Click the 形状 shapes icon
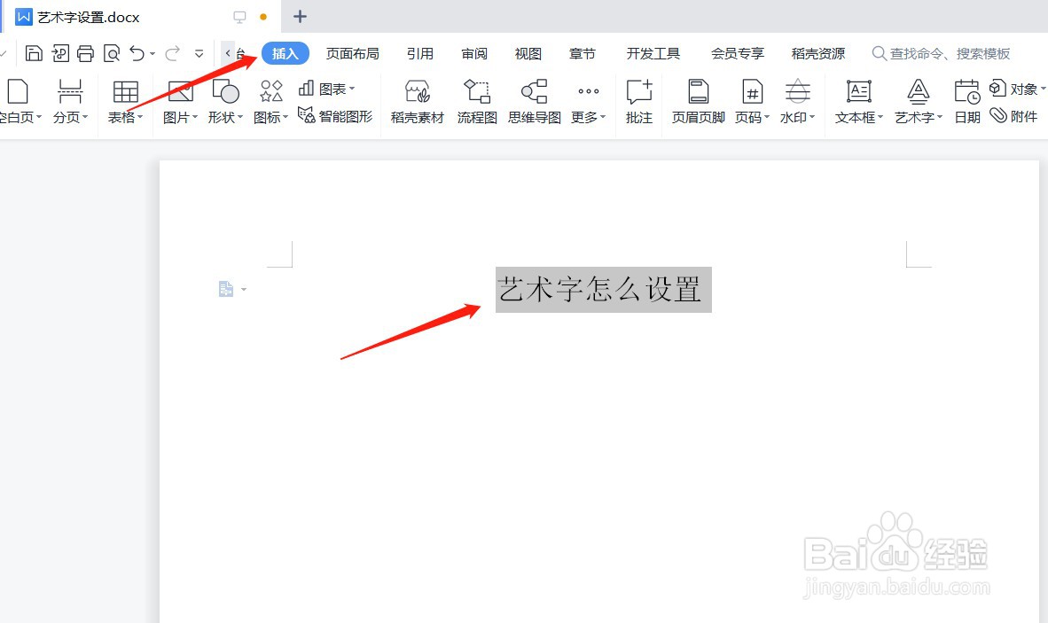This screenshot has height=623, width=1048. [225, 92]
